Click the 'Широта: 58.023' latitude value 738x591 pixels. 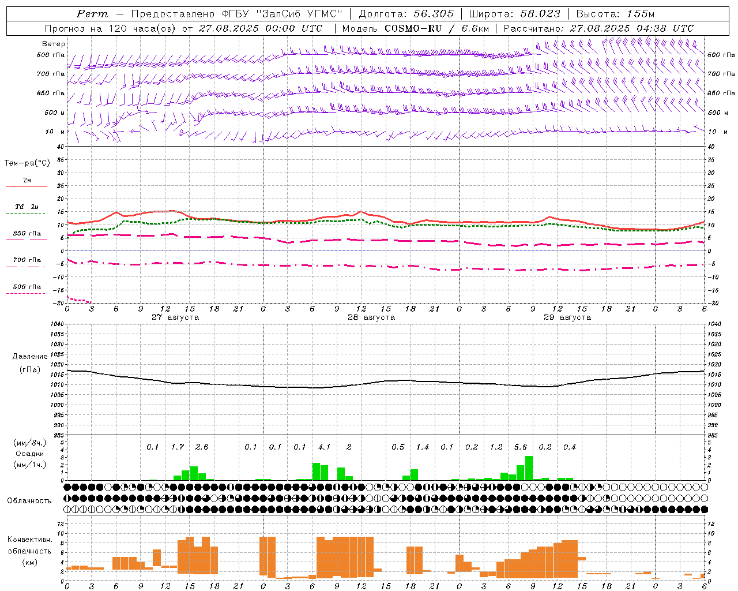(514, 14)
